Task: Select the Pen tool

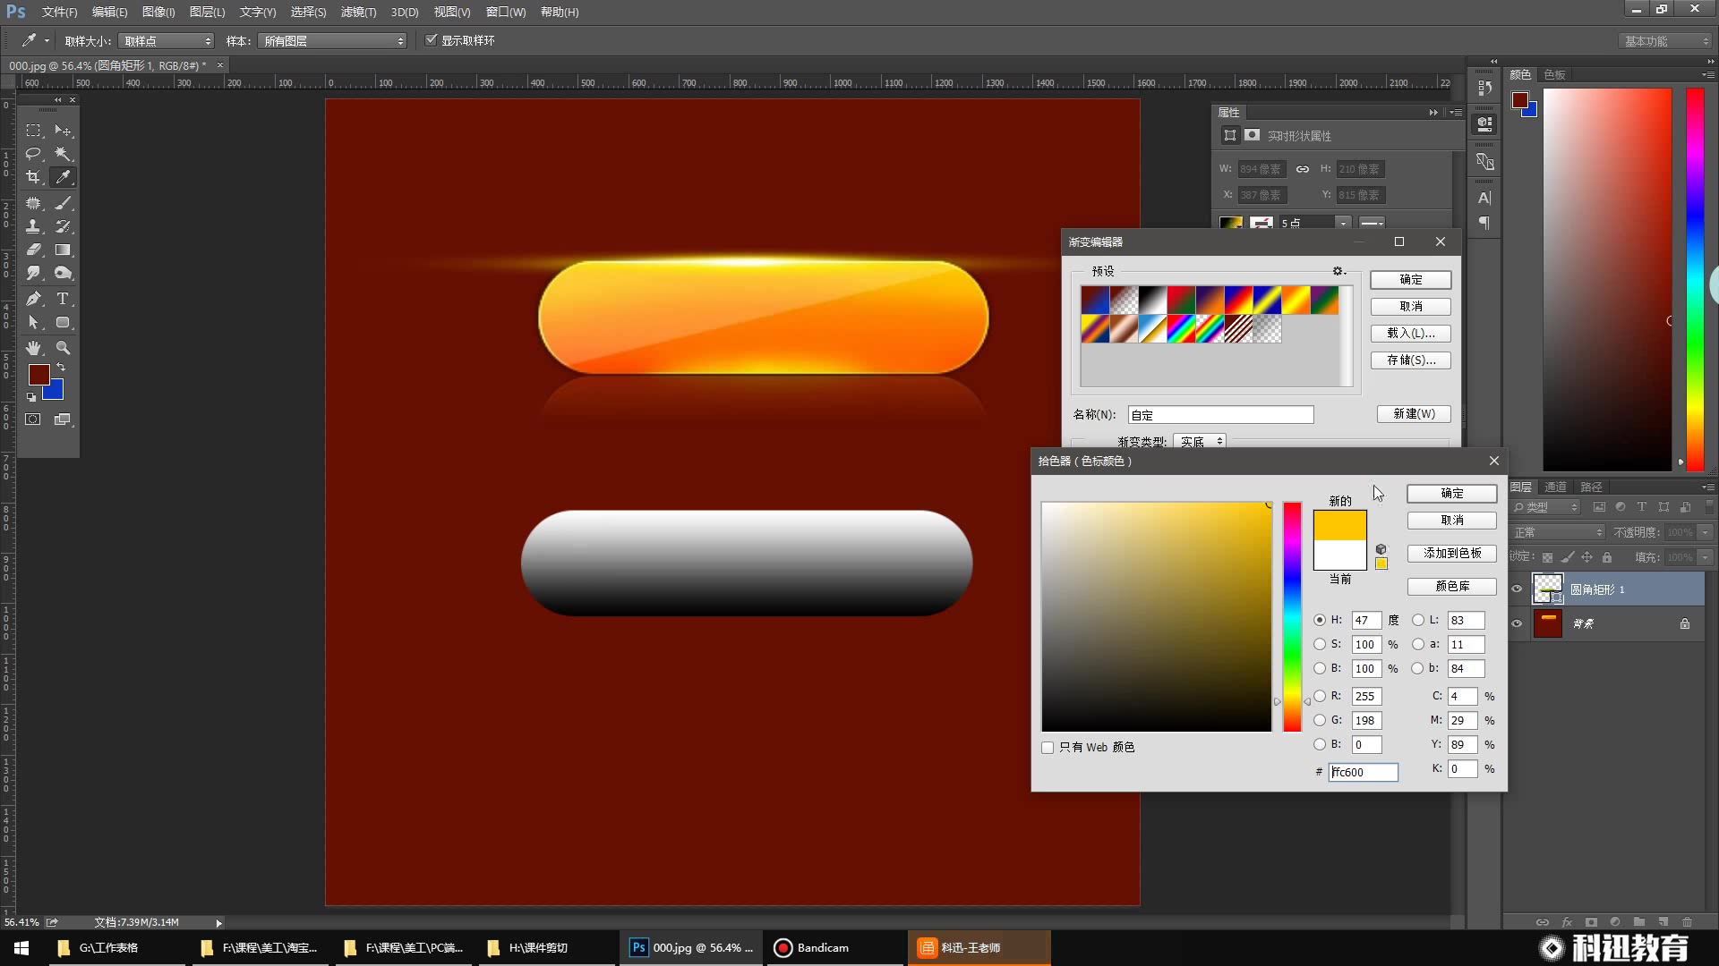Action: pyautogui.click(x=33, y=299)
